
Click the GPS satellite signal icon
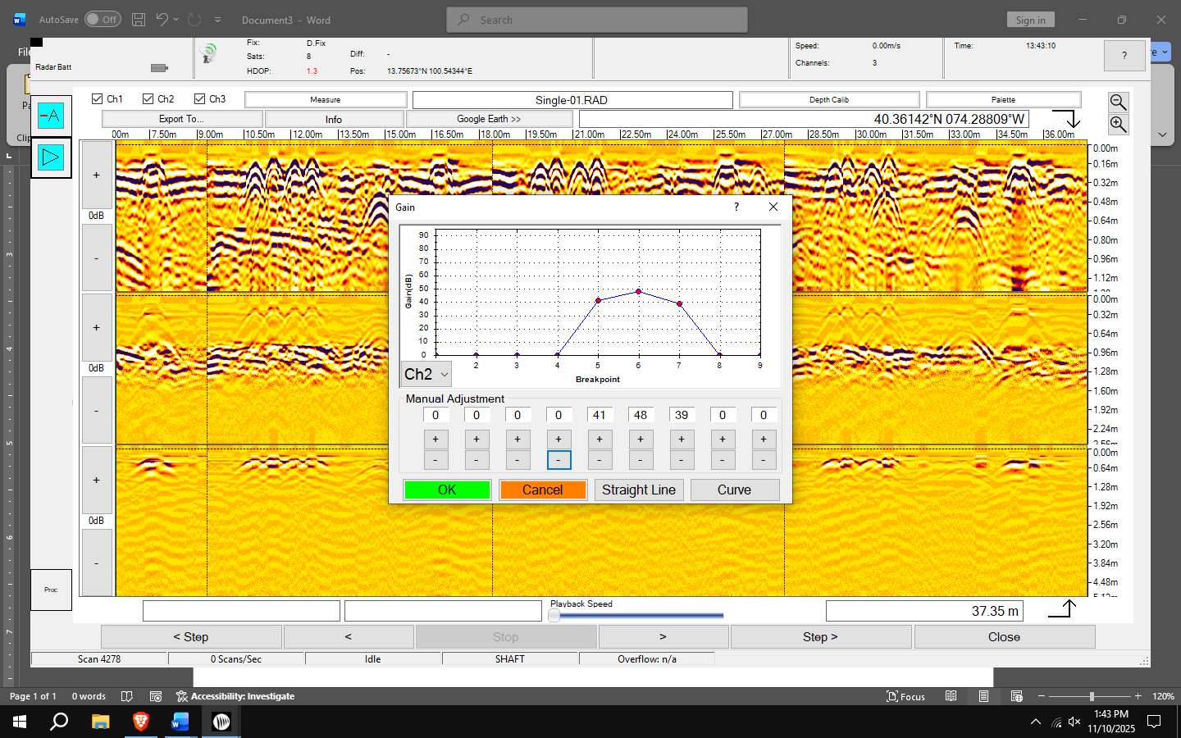coord(208,54)
